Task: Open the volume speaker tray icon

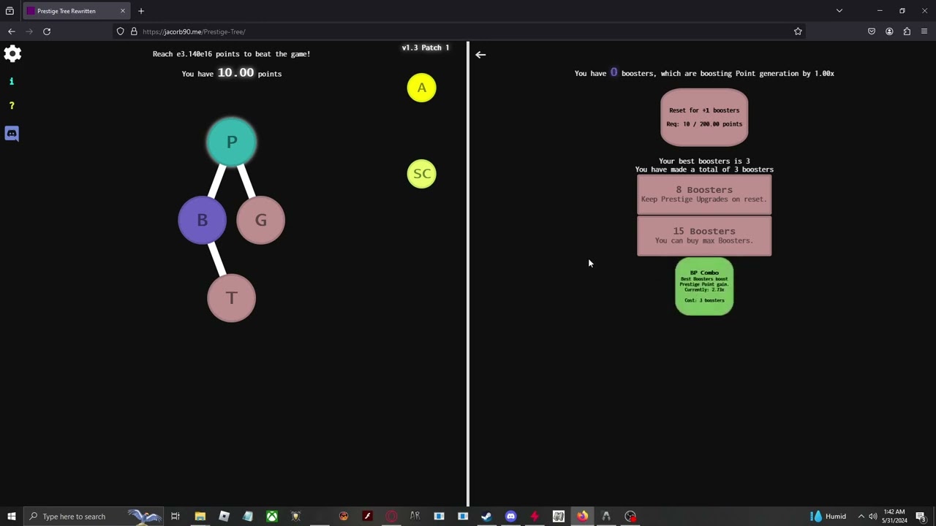Action: coord(873,517)
